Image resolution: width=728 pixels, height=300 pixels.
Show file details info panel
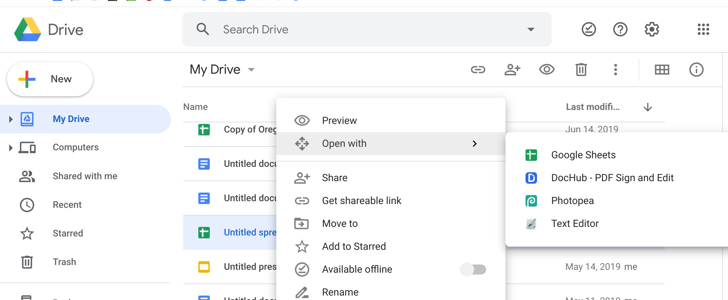coord(696,70)
